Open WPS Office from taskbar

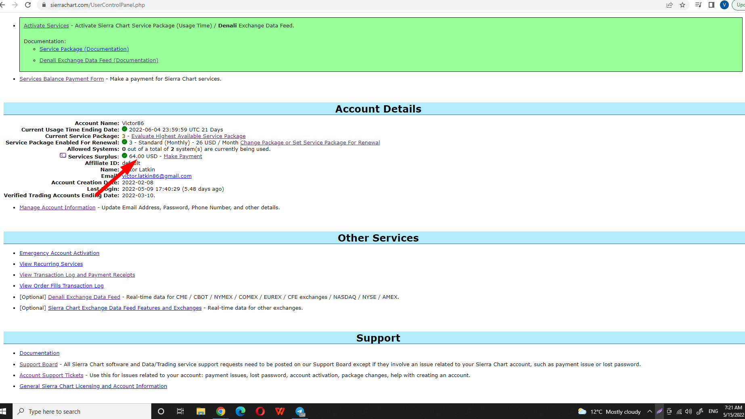[x=280, y=411]
